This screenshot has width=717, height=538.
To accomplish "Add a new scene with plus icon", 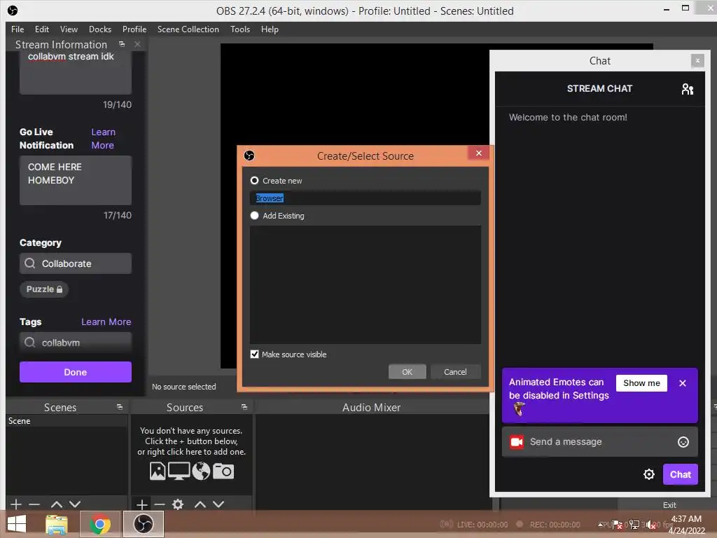I will point(16,504).
